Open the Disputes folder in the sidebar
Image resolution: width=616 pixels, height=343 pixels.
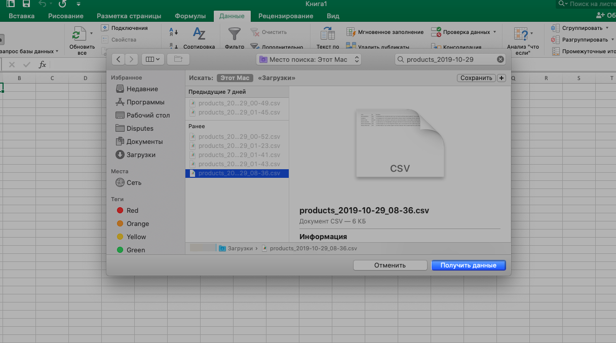click(x=134, y=128)
